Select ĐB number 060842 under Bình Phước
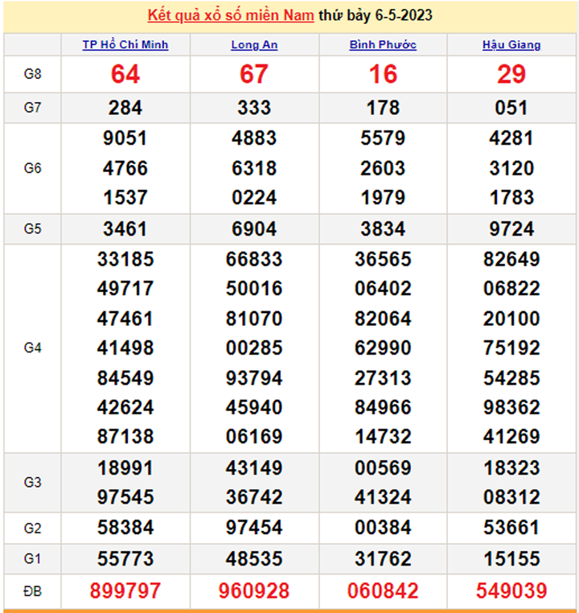 tap(383, 591)
